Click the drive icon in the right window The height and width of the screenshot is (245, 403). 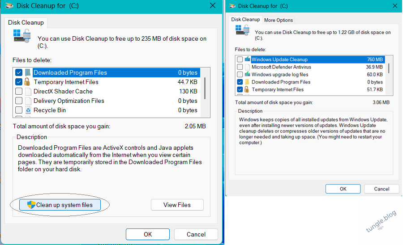[x=242, y=30]
